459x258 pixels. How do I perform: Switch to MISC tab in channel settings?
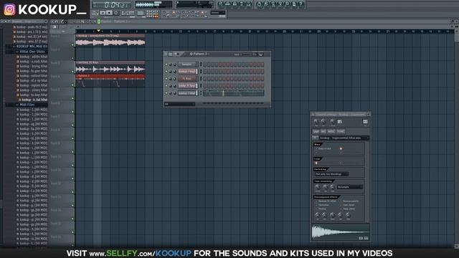point(331,131)
